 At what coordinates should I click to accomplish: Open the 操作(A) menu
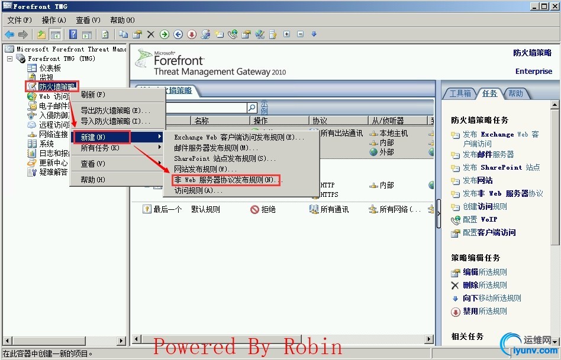[54, 20]
